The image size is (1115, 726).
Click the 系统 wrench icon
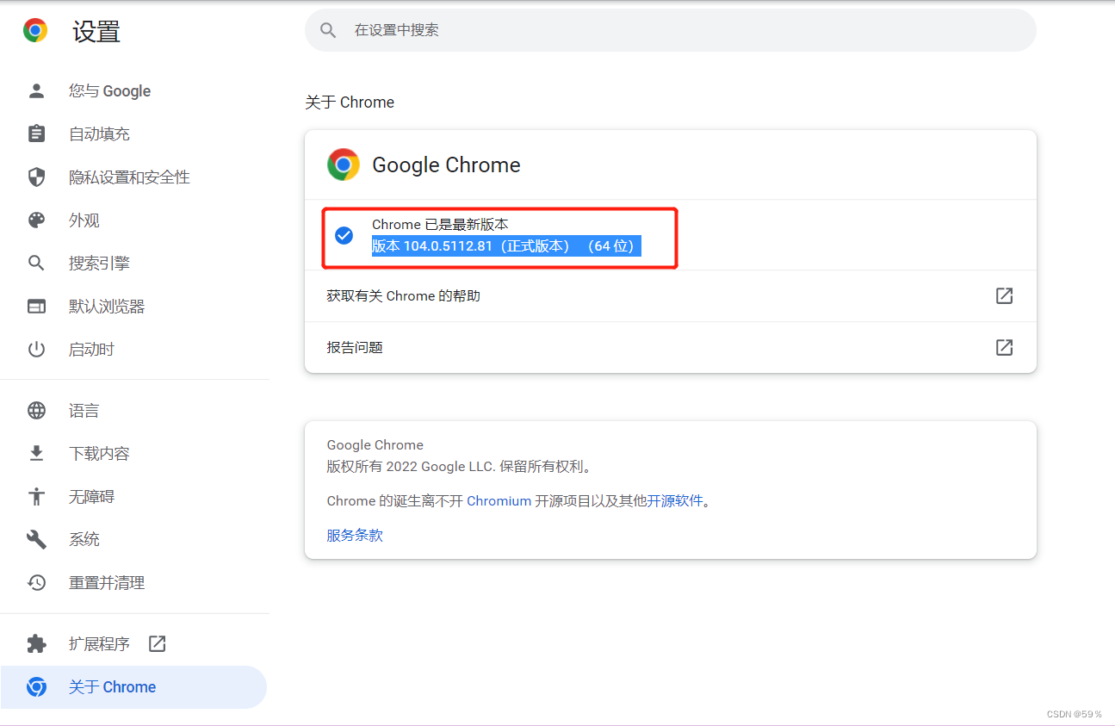point(36,539)
